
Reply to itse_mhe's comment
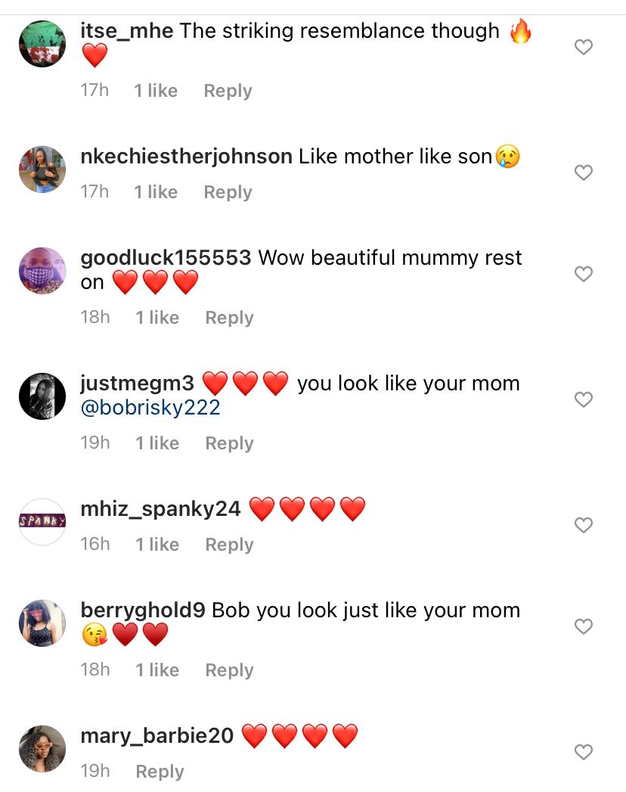tap(228, 91)
